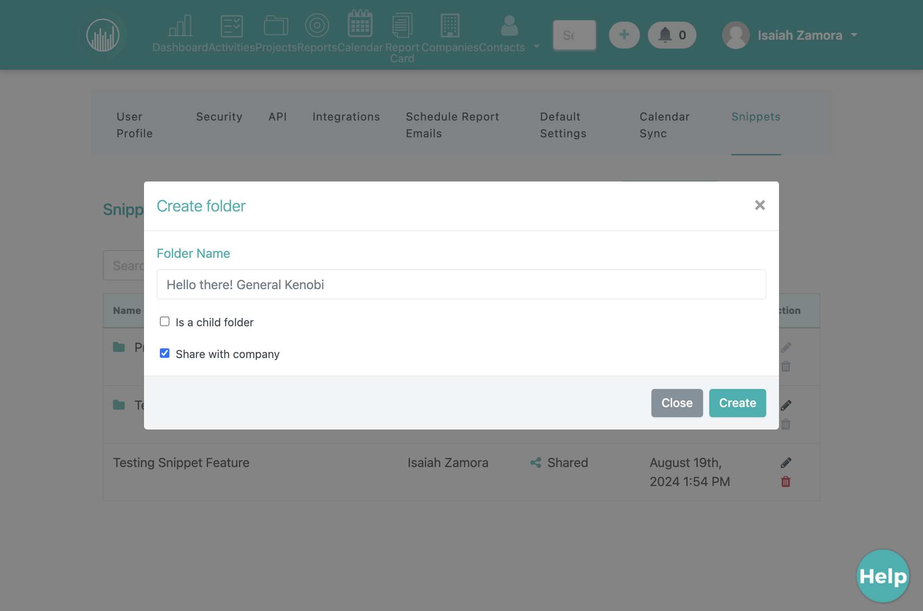Screen dimensions: 923x611
Task: Click the Create button
Action: click(738, 403)
